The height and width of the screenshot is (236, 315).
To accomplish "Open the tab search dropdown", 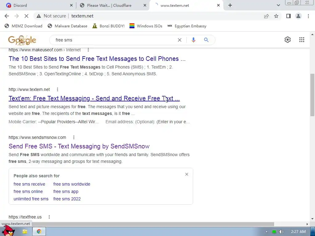I will point(278,6).
